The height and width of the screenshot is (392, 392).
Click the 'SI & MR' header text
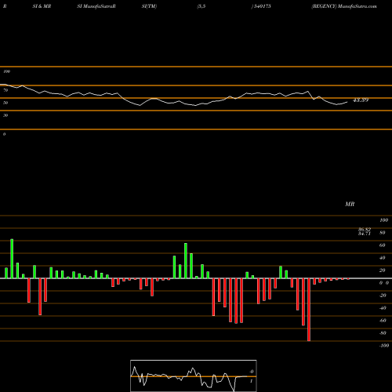[x=42, y=6]
